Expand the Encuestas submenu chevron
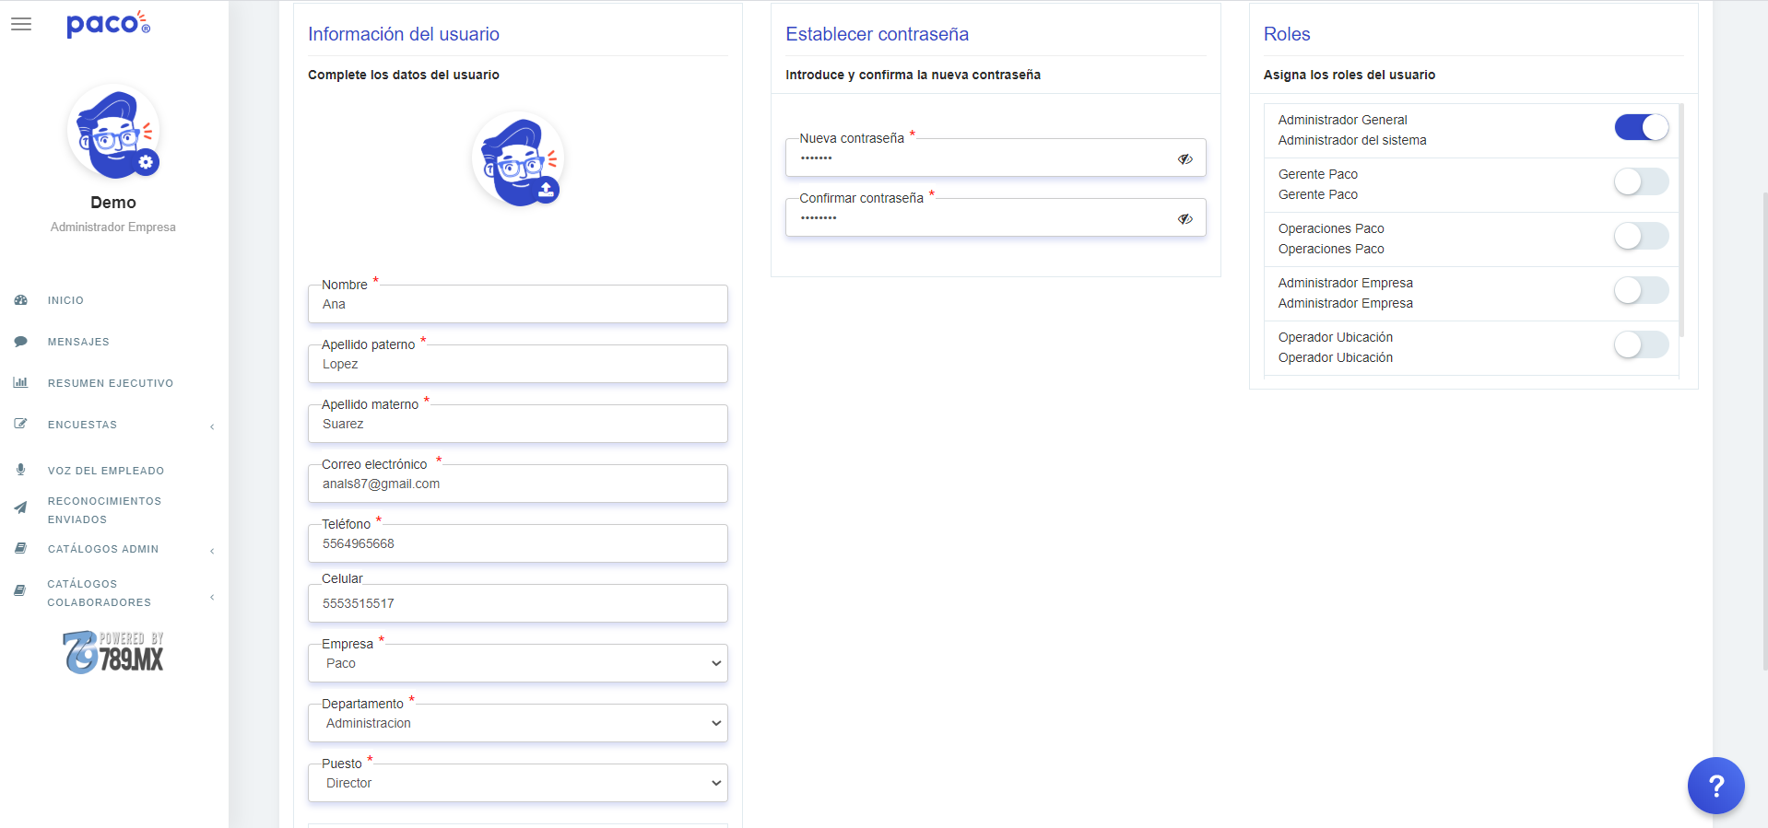Viewport: 1768px width, 828px height. tap(212, 426)
